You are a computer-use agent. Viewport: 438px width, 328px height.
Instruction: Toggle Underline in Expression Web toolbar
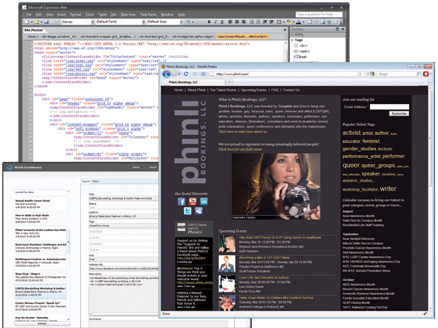(222, 22)
